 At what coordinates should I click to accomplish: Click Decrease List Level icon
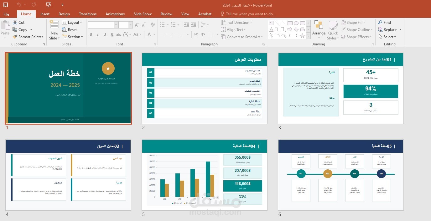[x=187, y=24]
